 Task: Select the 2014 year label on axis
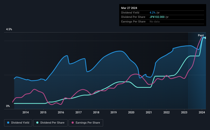[x=26, y=112]
